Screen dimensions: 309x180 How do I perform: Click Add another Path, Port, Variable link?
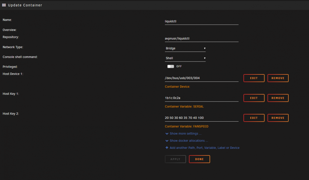pos(205,148)
